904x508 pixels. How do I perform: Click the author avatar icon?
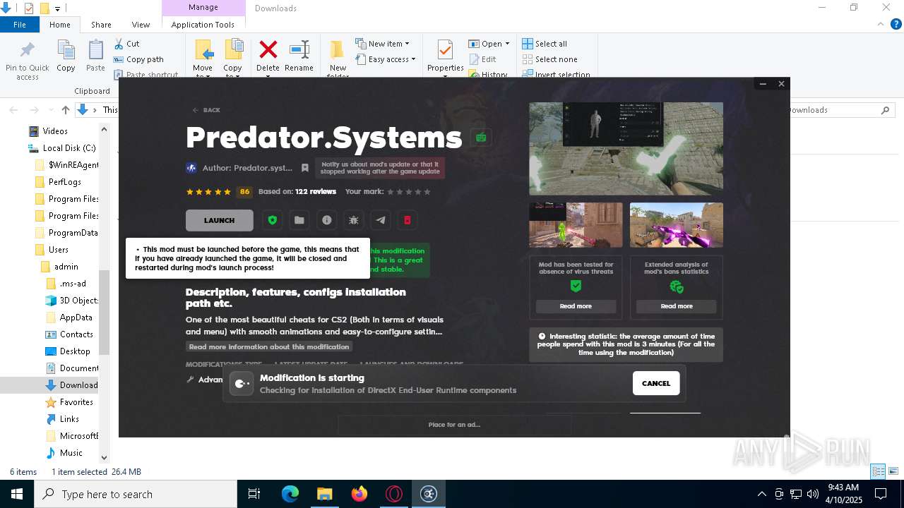pyautogui.click(x=191, y=168)
